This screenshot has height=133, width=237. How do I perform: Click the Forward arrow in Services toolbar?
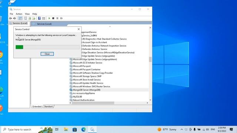click(x=14, y=18)
